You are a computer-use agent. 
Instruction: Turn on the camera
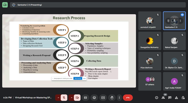[77, 98]
